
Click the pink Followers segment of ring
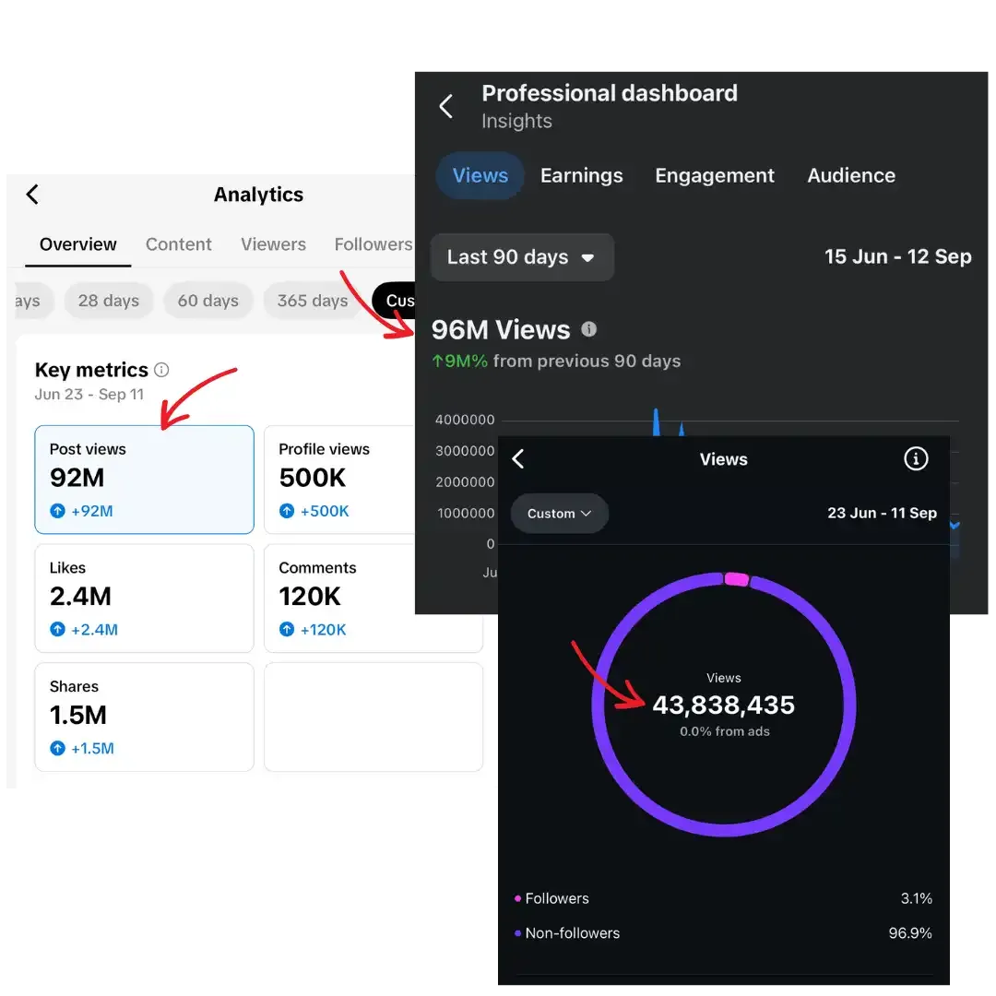click(x=736, y=579)
